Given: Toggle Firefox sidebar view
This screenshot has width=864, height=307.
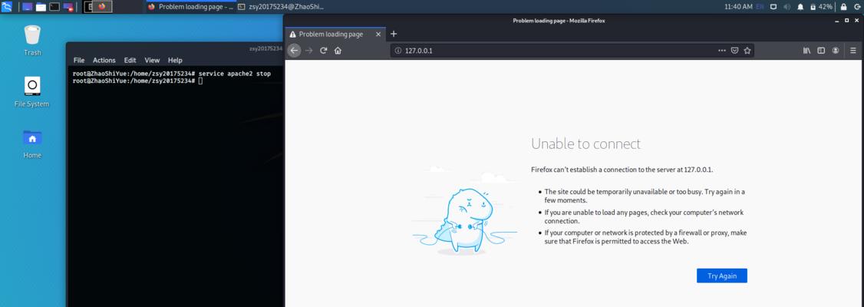Looking at the screenshot, I should [x=821, y=51].
